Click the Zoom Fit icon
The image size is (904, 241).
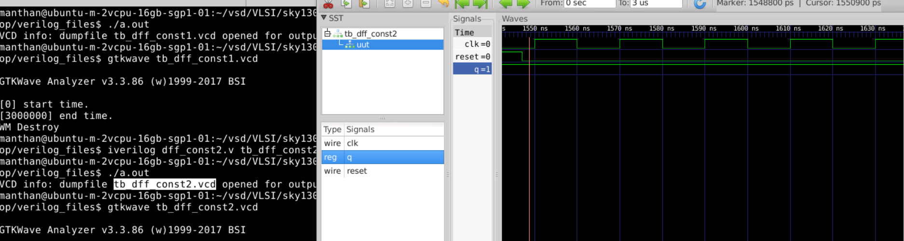click(x=390, y=4)
